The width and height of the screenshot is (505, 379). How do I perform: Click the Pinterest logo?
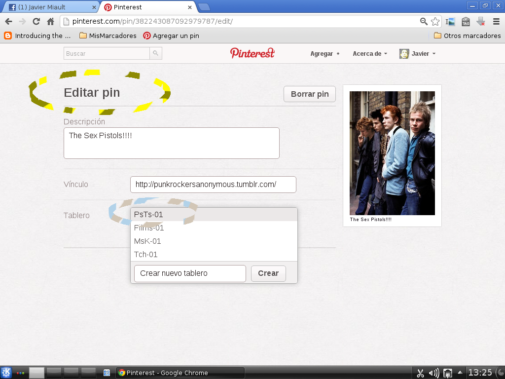[252, 53]
